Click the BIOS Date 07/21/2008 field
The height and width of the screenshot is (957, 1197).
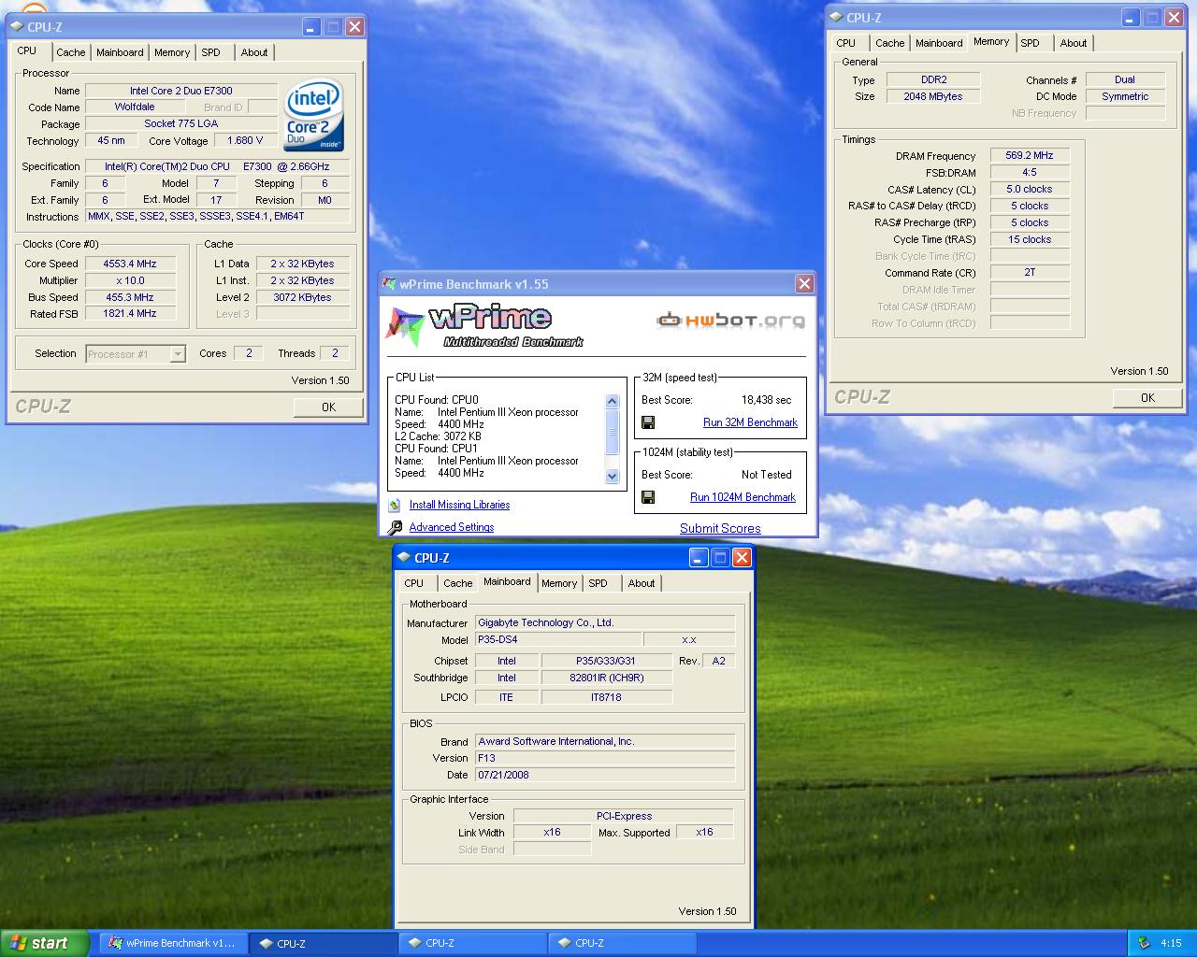coord(605,775)
